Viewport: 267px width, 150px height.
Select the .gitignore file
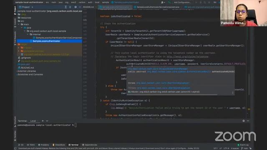24,58
